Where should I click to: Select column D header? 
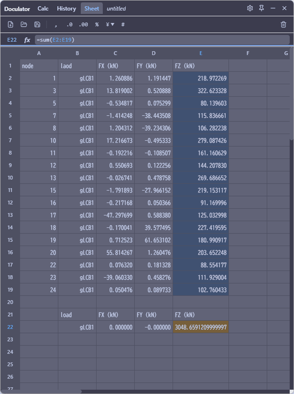pyautogui.click(x=153, y=53)
